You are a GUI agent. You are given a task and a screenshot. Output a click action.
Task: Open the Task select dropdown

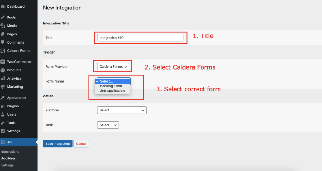(x=108, y=125)
